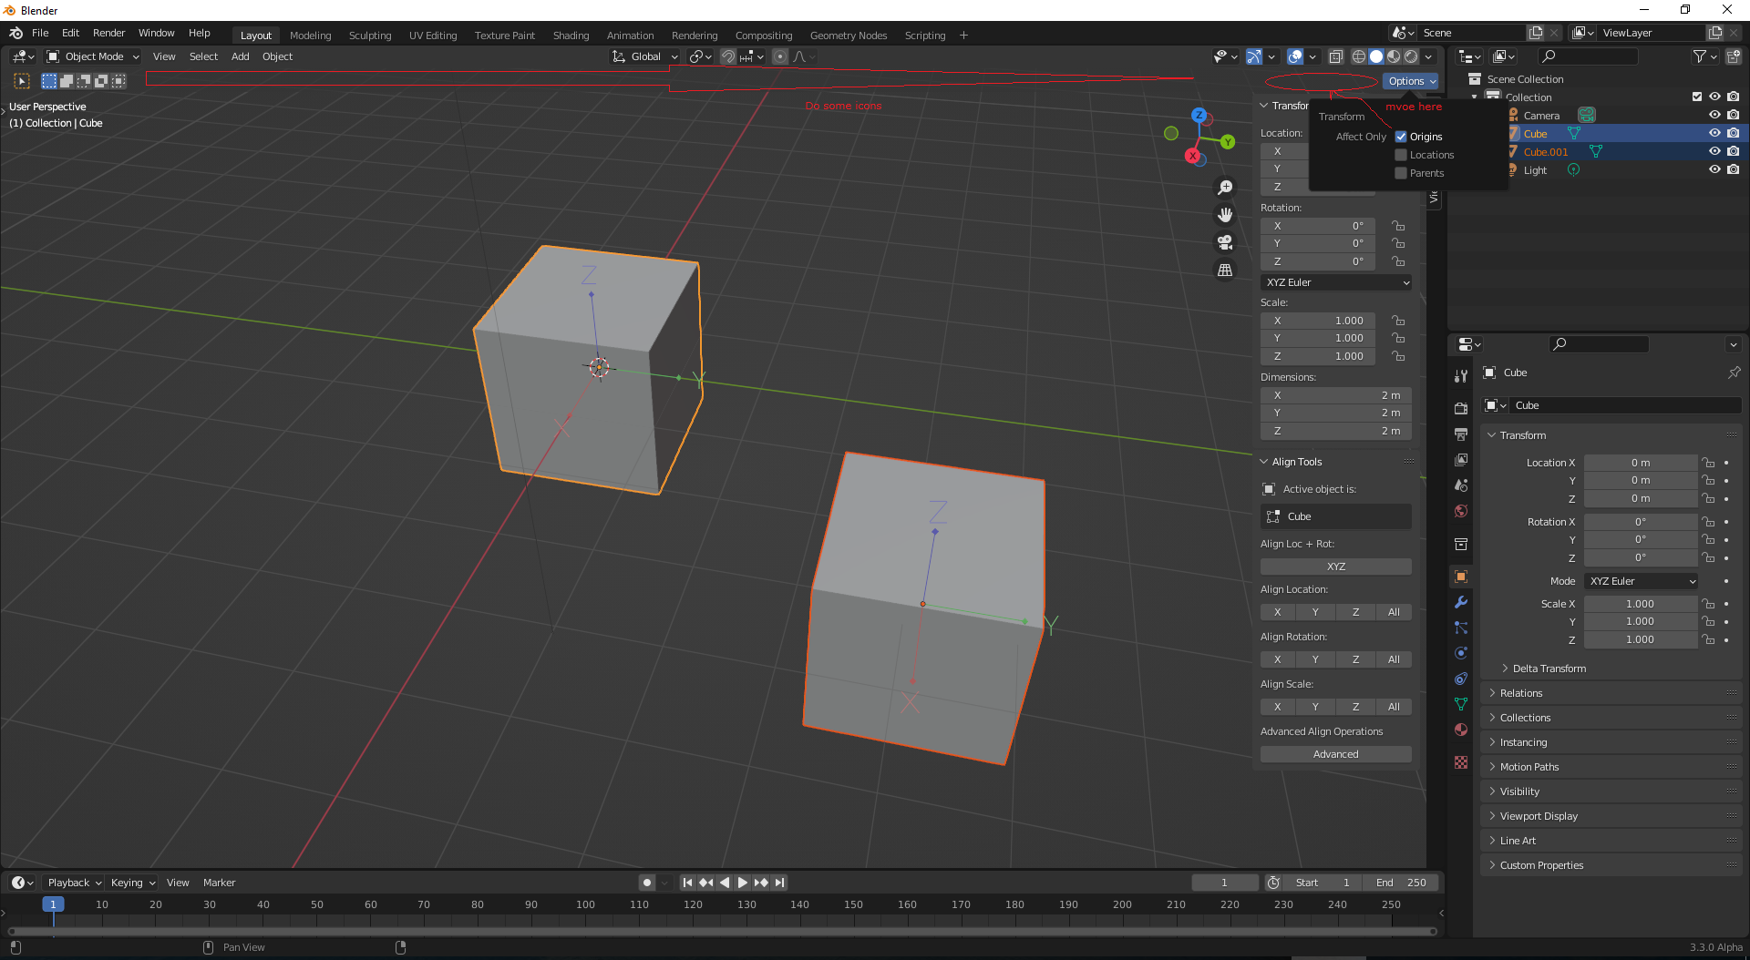Image resolution: width=1750 pixels, height=960 pixels.
Task: Play the animation forward
Action: click(742, 883)
